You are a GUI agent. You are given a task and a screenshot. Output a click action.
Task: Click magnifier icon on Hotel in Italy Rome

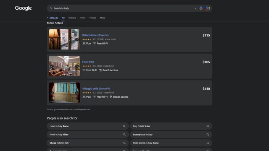124,126
